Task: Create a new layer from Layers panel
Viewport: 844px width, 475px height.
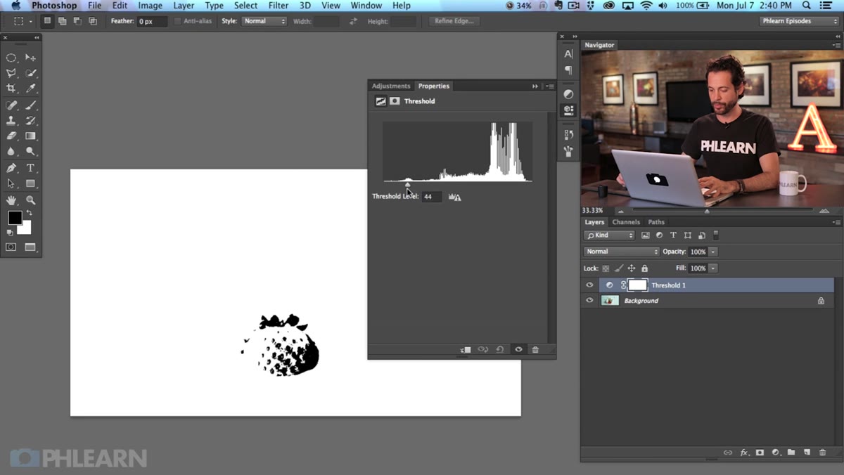Action: tap(807, 453)
